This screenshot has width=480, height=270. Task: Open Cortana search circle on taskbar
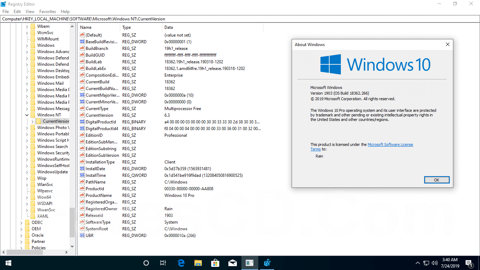(146, 263)
